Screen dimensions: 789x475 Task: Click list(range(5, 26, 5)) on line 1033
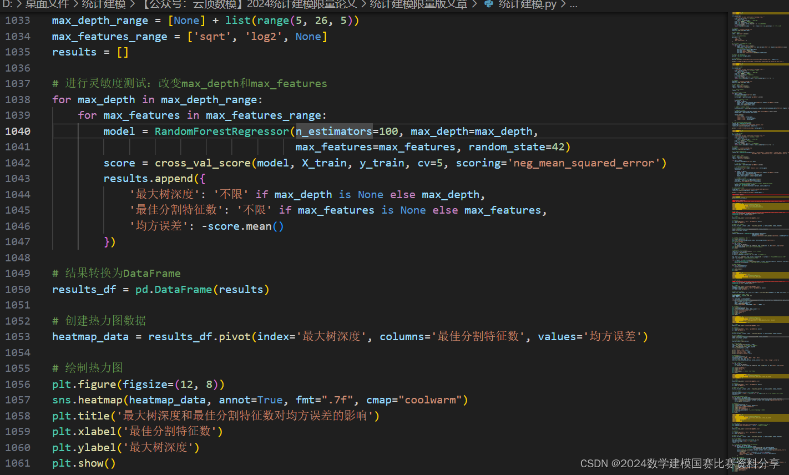pos(292,21)
